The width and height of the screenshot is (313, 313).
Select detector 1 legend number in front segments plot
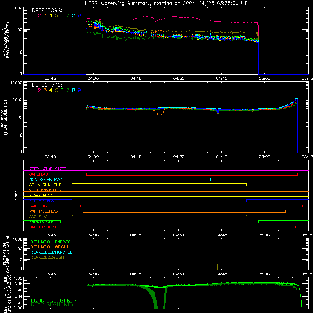click(34, 16)
